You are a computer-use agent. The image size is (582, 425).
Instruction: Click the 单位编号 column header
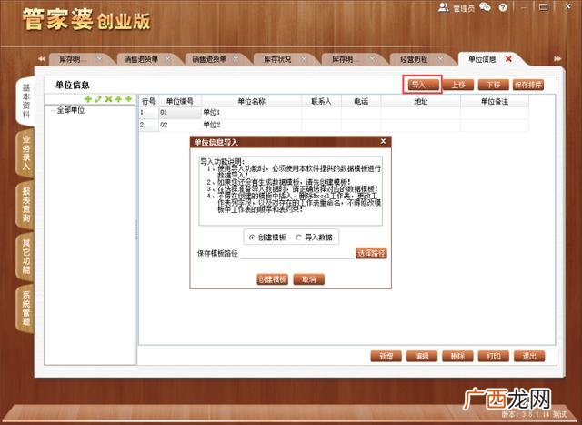pos(180,101)
